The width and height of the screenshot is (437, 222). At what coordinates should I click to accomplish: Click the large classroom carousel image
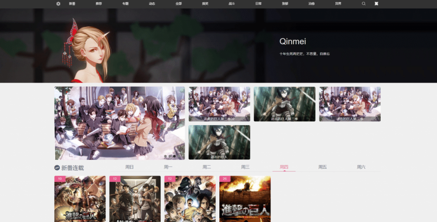tap(120, 123)
